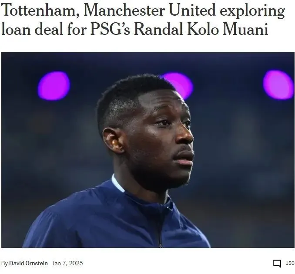Open David Ornstein's author page
The height and width of the screenshot is (274, 295).
pyautogui.click(x=28, y=263)
